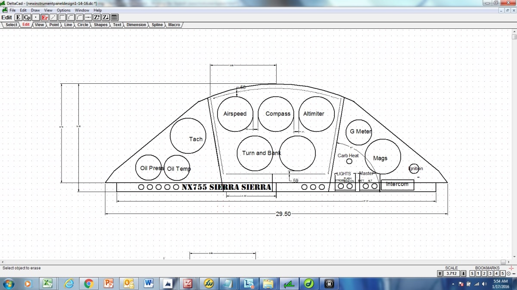This screenshot has height=290, width=517.
Task: Click the Erase (Er) tool icon
Action: [44, 18]
